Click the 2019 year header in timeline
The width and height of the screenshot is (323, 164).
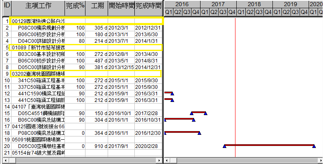tap(291, 5)
